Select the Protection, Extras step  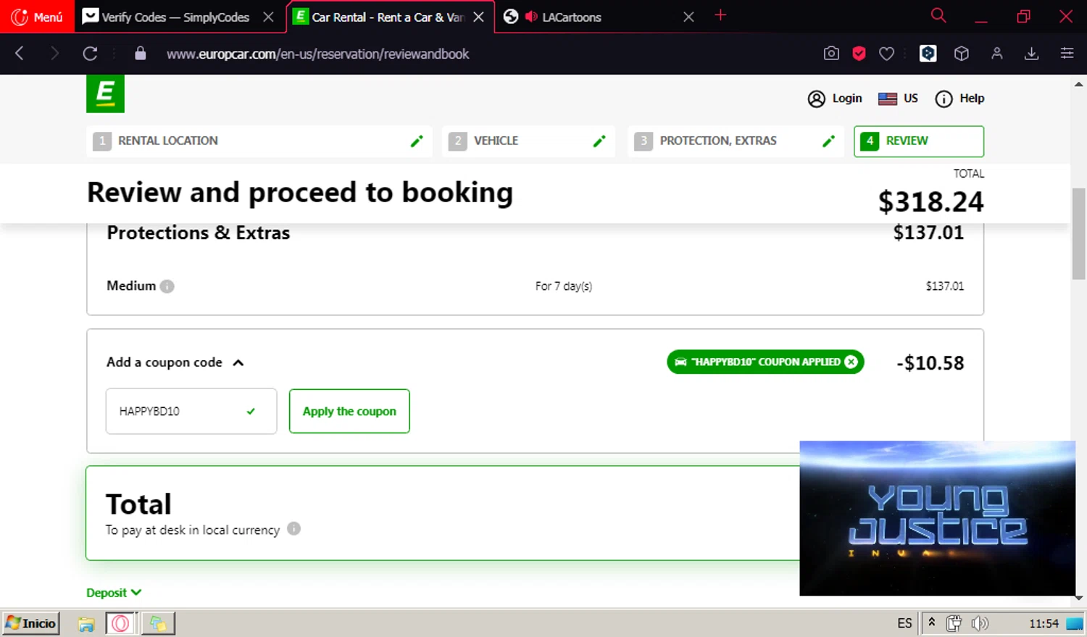point(736,141)
